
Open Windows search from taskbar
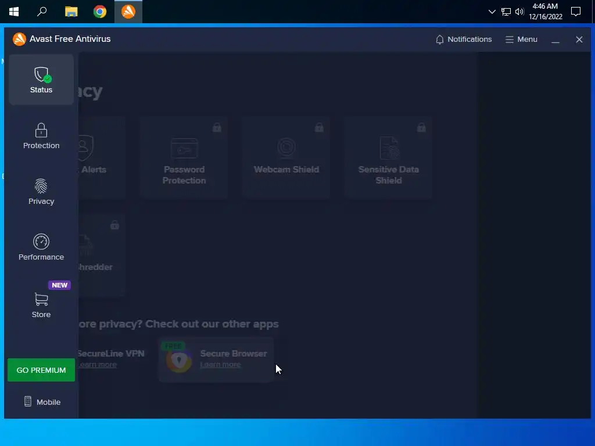click(x=42, y=12)
